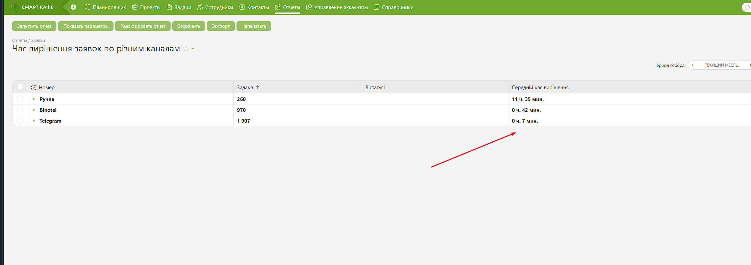Click the СМАРТ КАФЕ logo icon
This screenshot has width=751, height=265.
tap(15, 7)
